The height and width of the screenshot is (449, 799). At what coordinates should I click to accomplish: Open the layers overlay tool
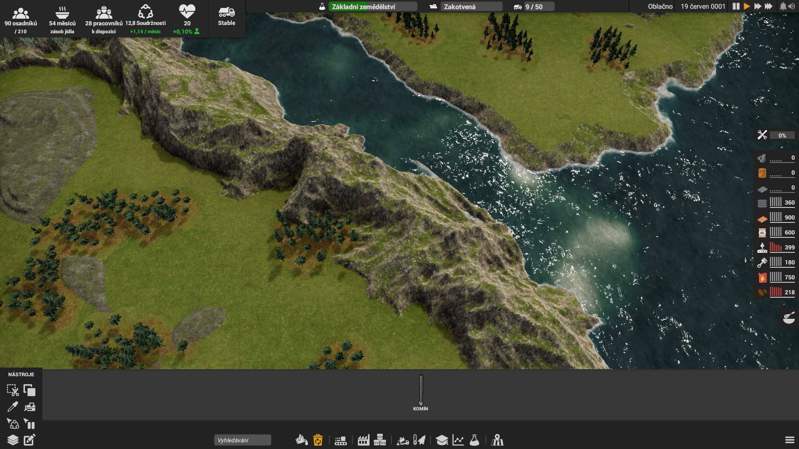point(13,440)
